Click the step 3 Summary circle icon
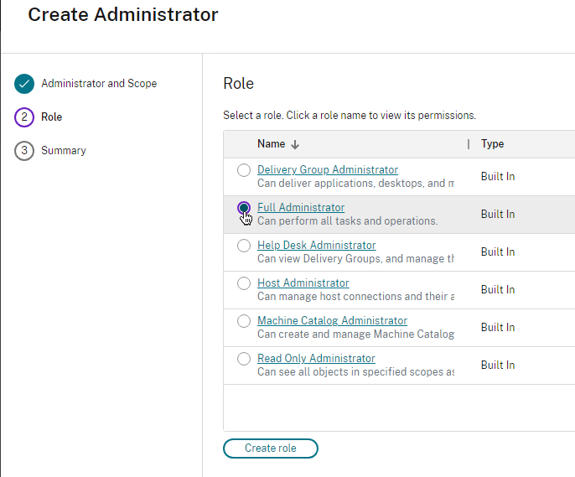 [24, 151]
